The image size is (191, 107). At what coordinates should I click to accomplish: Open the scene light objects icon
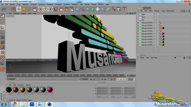coord(98,9)
